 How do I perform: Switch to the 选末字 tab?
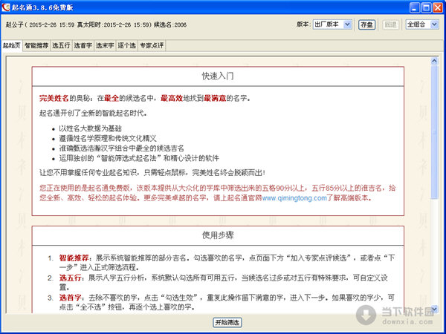104,45
